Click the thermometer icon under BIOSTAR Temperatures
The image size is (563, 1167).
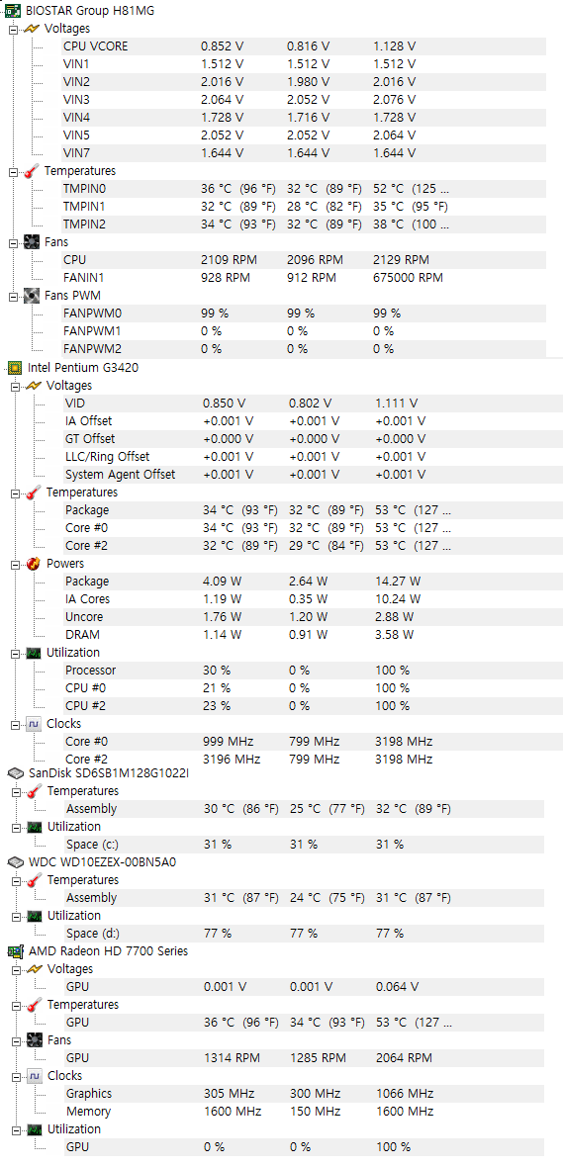tap(32, 171)
